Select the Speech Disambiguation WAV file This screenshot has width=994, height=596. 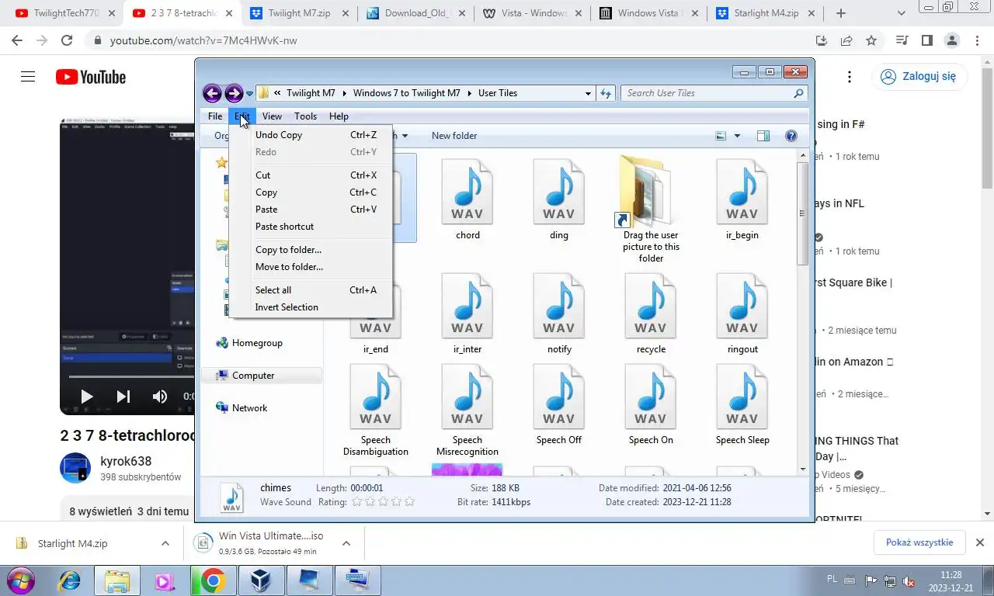click(376, 411)
